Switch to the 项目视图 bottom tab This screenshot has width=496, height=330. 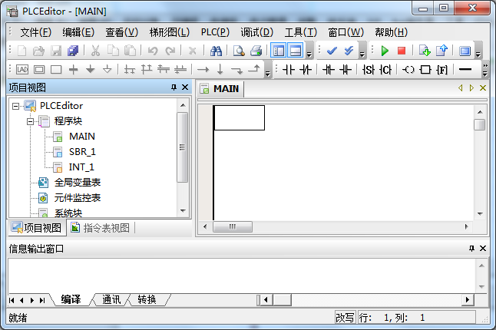click(x=37, y=228)
